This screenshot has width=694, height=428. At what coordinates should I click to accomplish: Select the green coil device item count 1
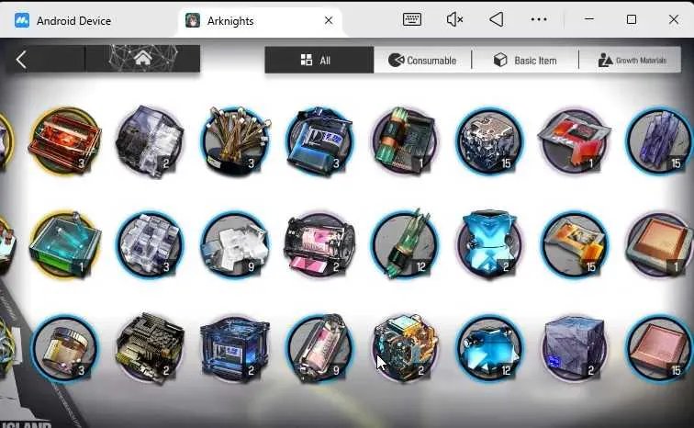pyautogui.click(x=405, y=141)
